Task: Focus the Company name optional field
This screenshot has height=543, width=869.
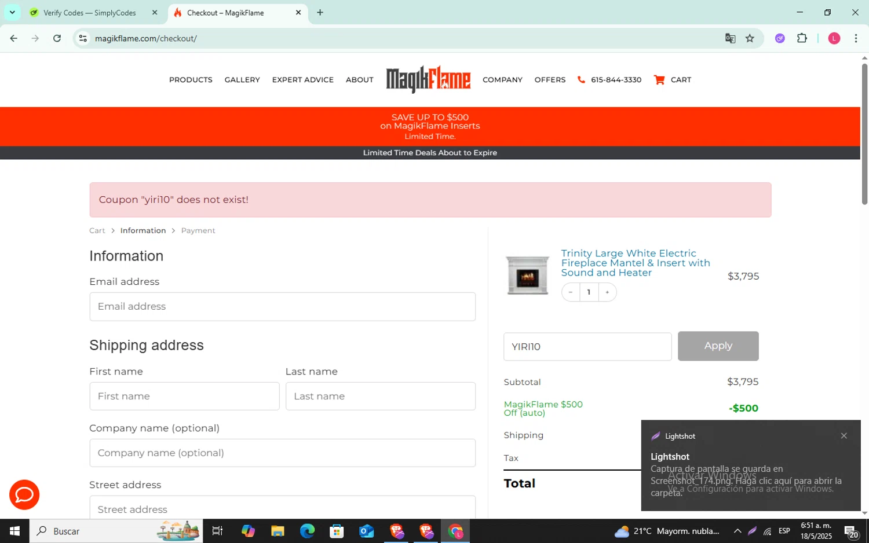Action: click(282, 453)
